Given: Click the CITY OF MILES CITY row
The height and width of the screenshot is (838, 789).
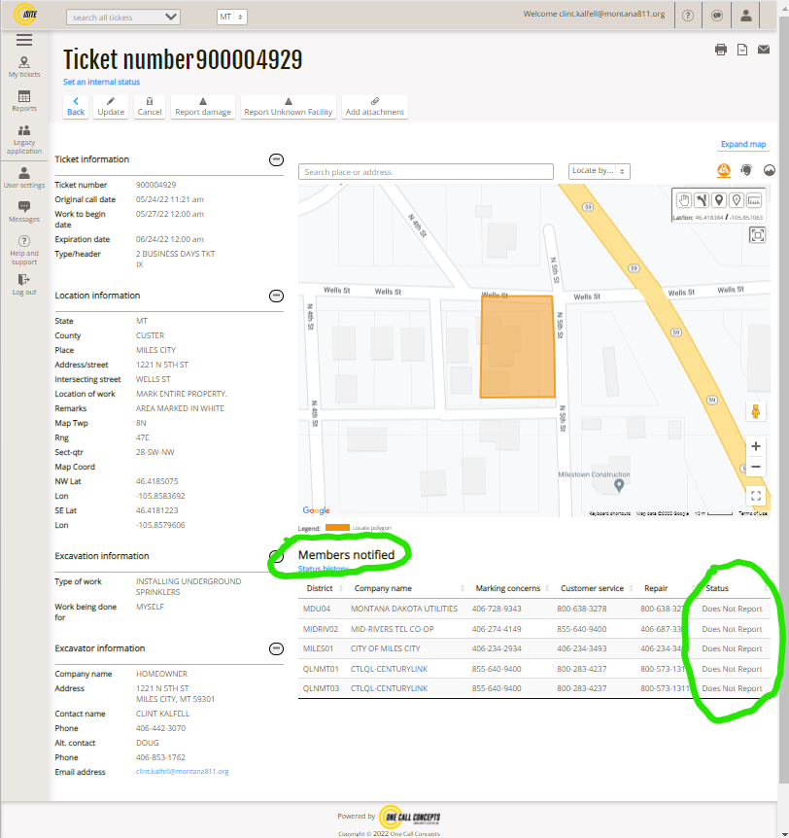Looking at the screenshot, I should tap(534, 648).
